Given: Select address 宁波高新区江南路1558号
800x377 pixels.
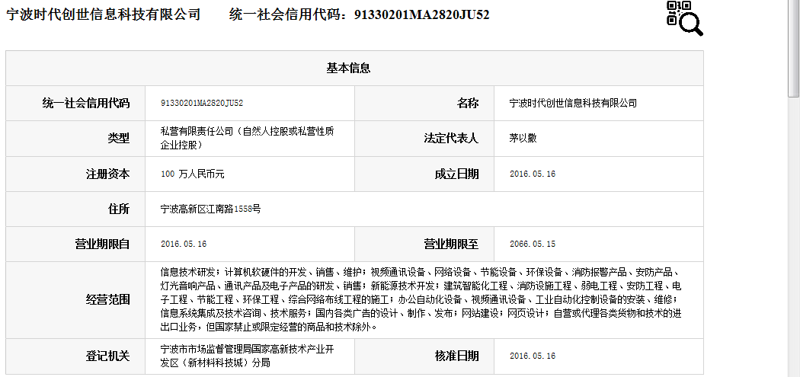Looking at the screenshot, I should (x=211, y=209).
